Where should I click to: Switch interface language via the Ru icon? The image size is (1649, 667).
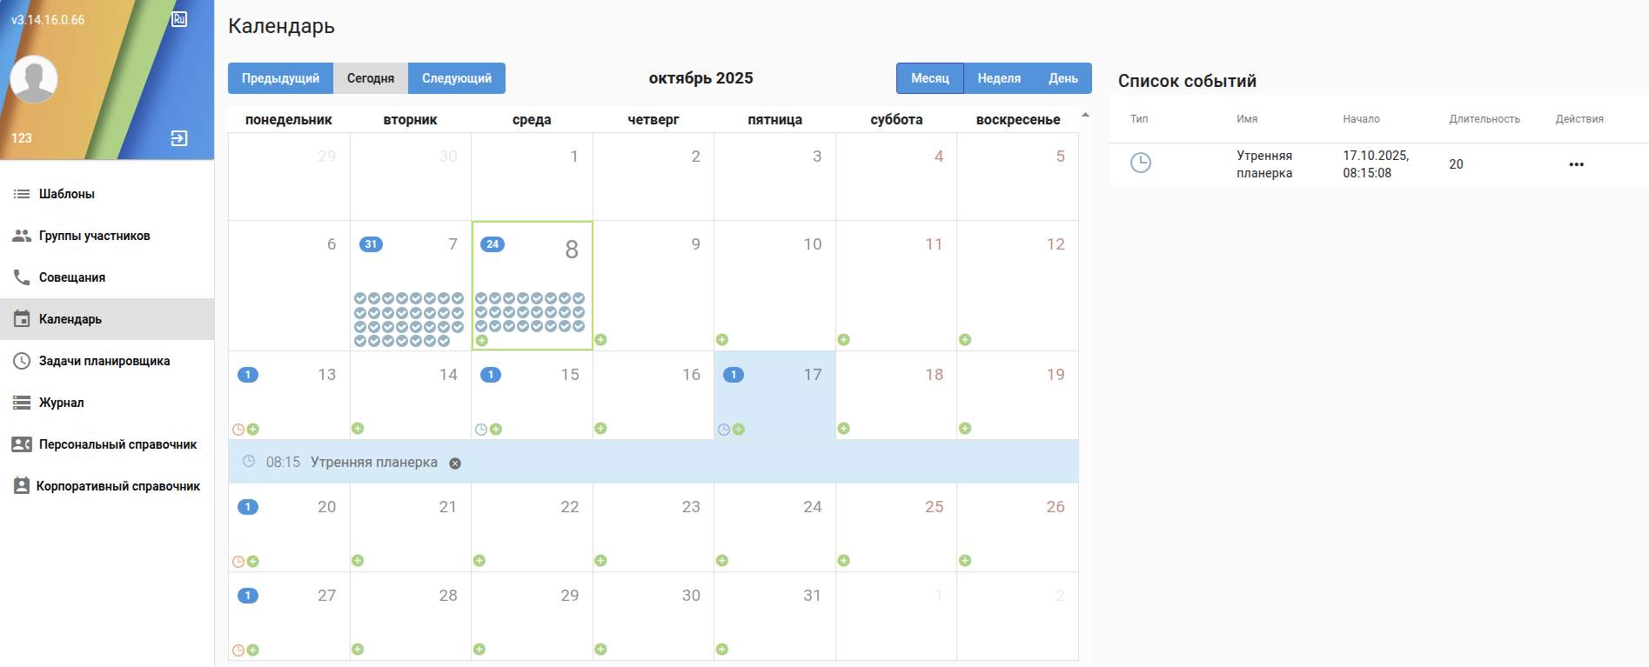pyautogui.click(x=179, y=19)
